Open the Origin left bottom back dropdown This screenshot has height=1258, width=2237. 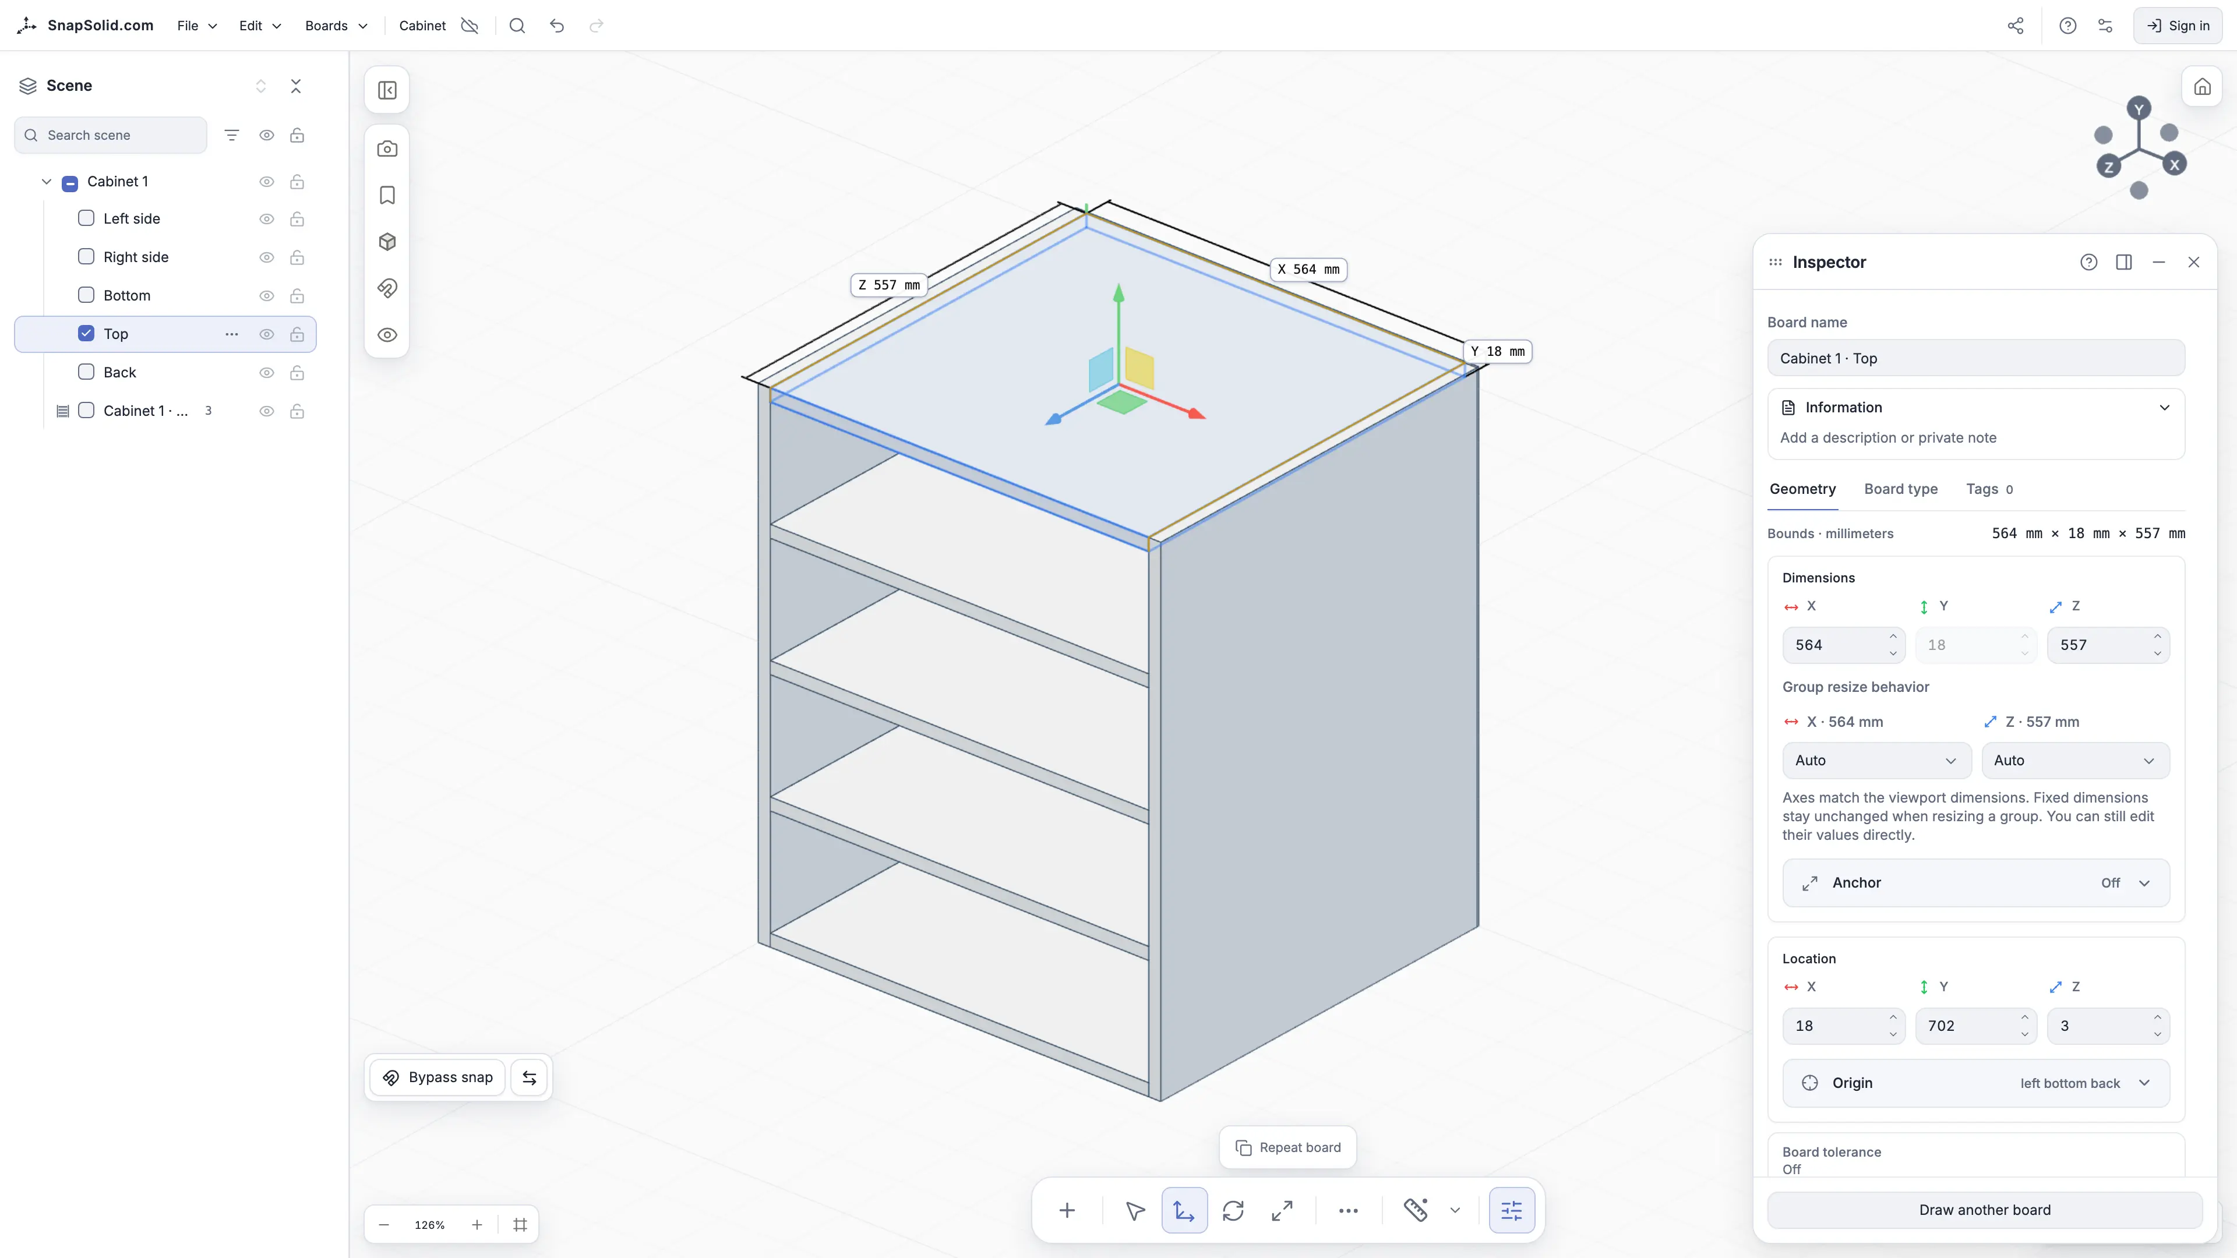[1975, 1083]
